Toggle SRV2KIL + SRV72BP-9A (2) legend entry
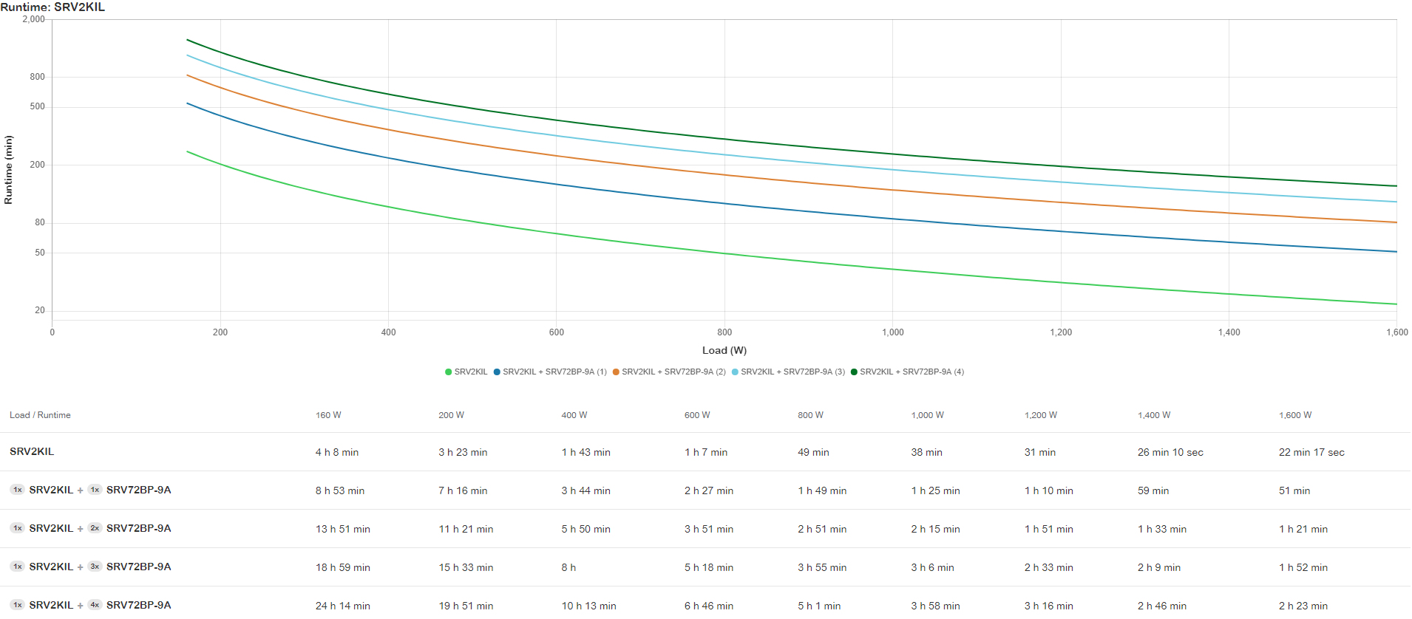Screen dimensions: 1412x619 pyautogui.click(x=669, y=372)
